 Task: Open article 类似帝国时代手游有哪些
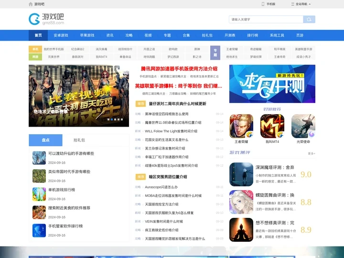tap(69, 172)
